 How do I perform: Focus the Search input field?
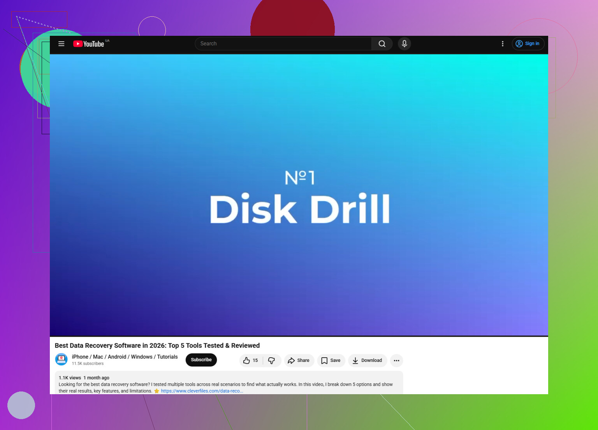283,44
